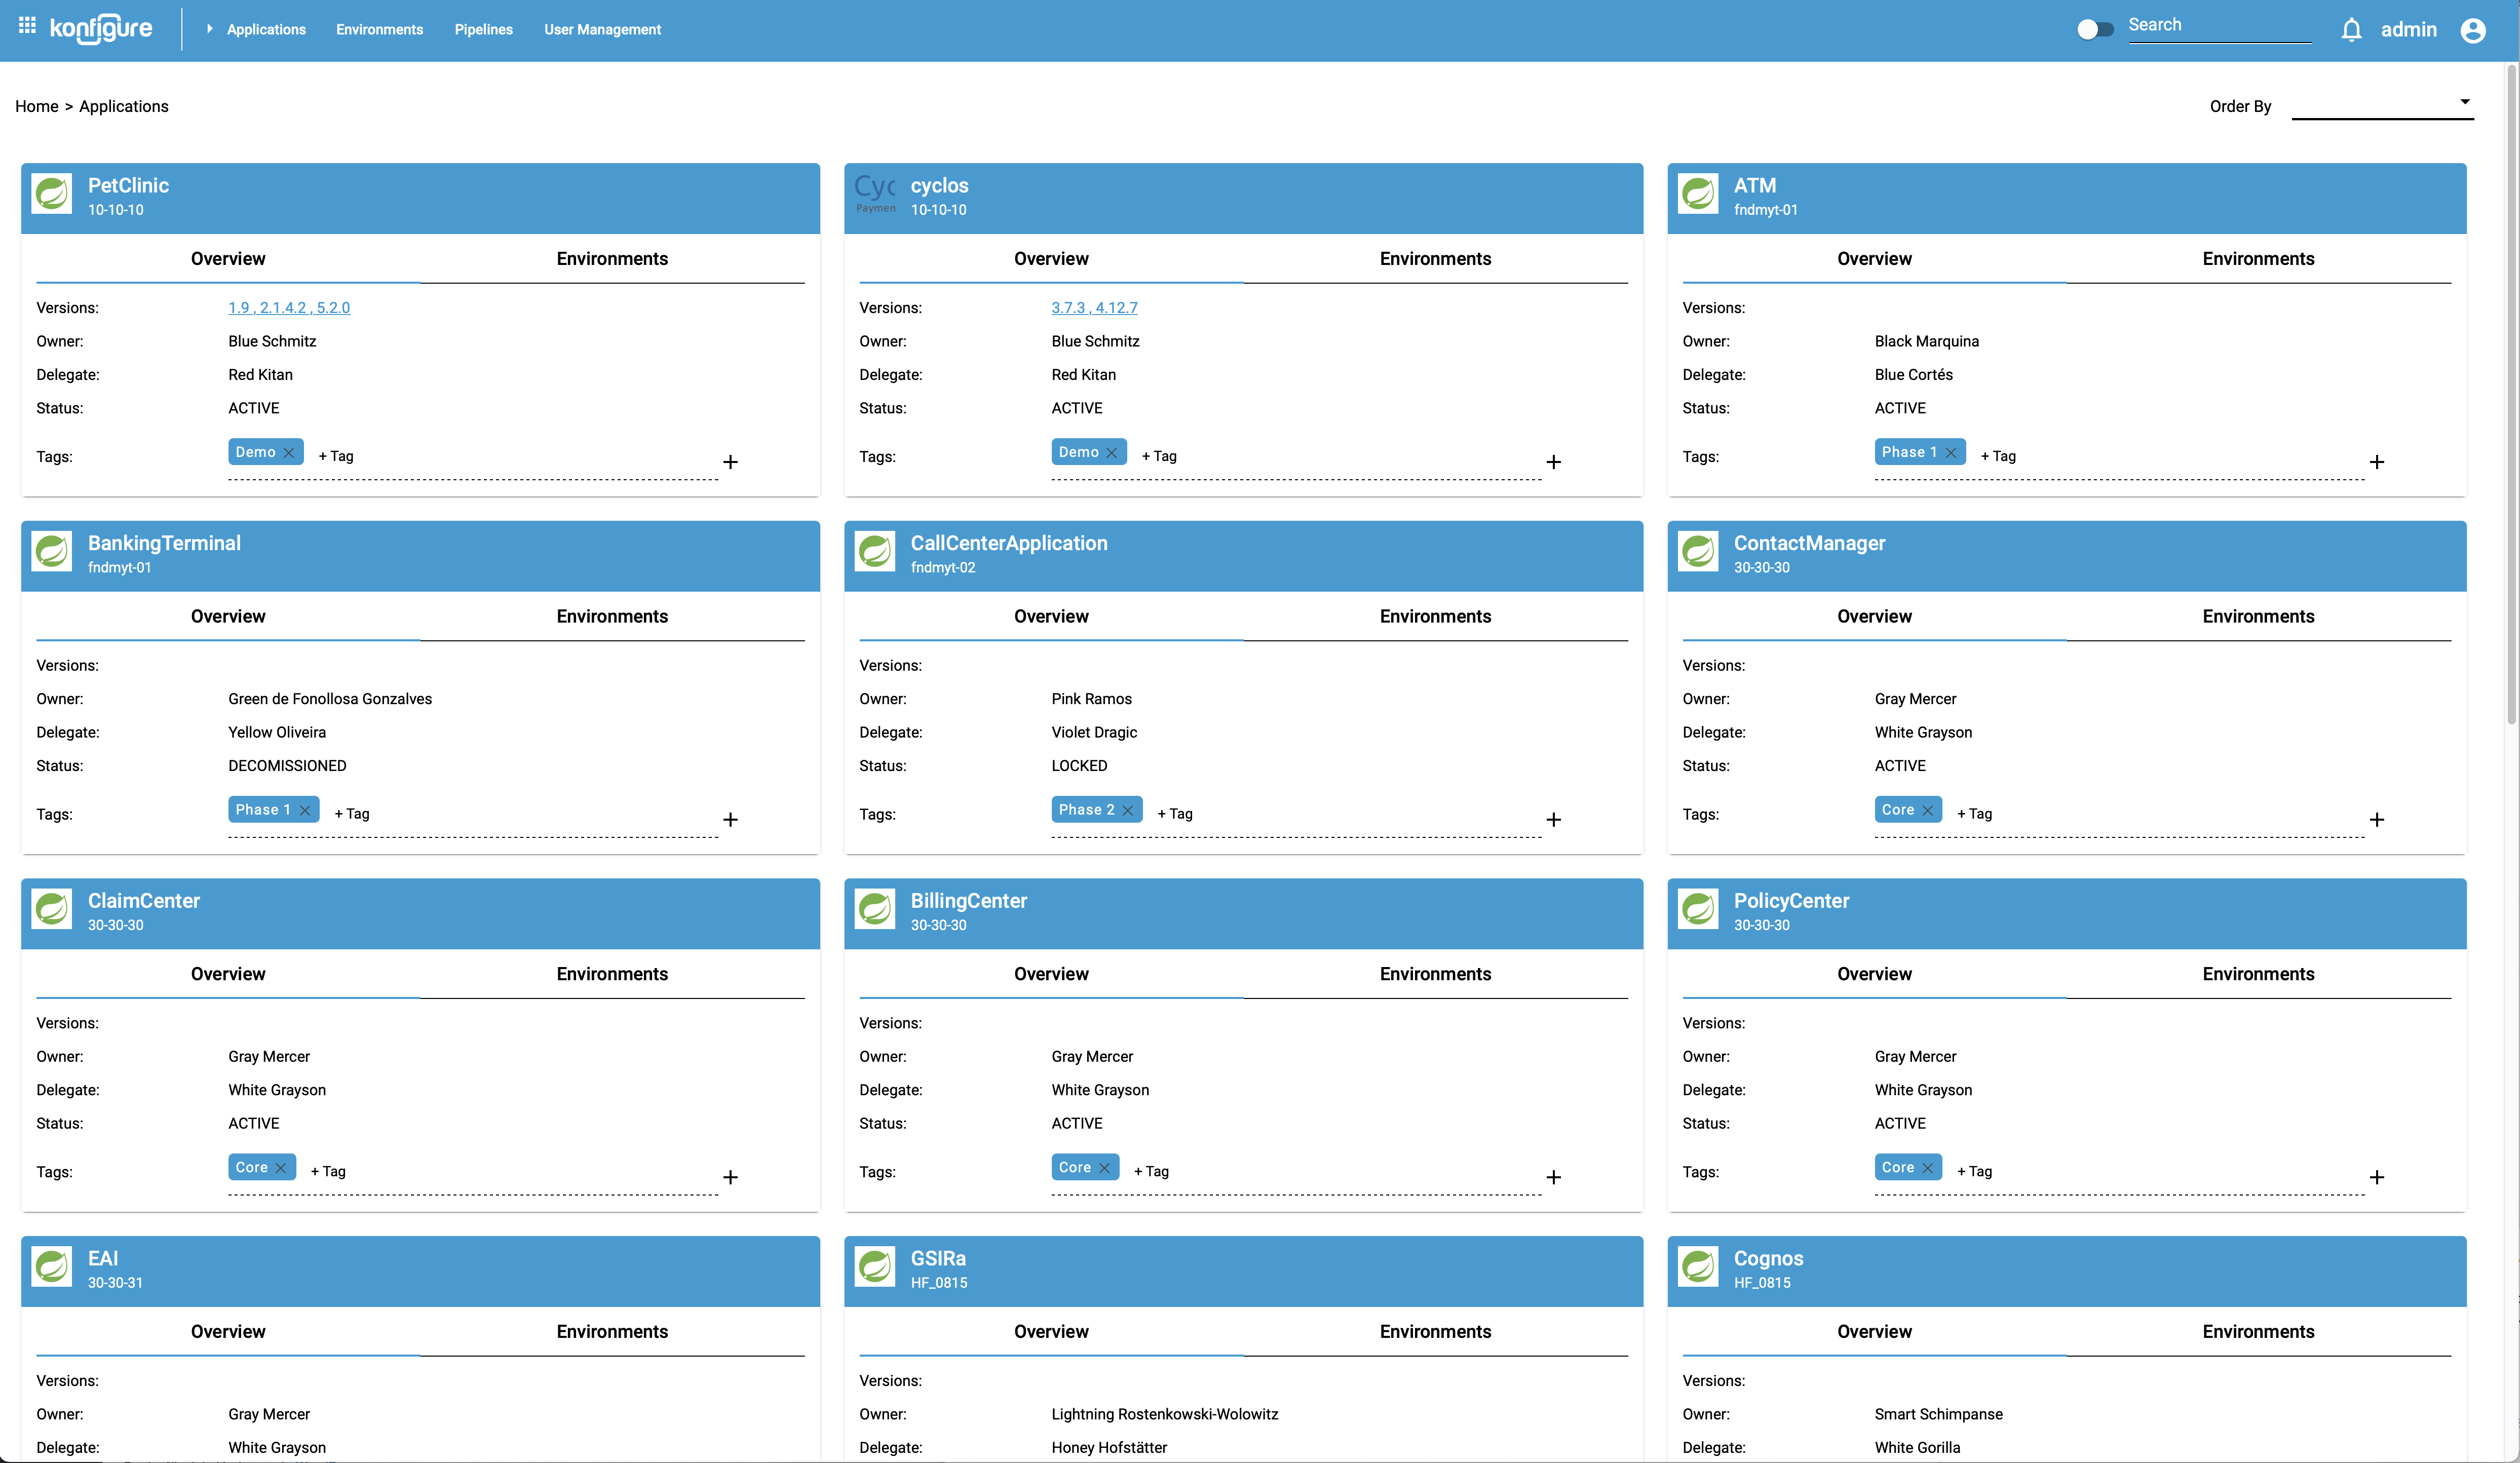Image resolution: width=2520 pixels, height=1463 pixels.
Task: Open cyclos versions link 3.7.3, 4.12.7
Action: [1094, 308]
